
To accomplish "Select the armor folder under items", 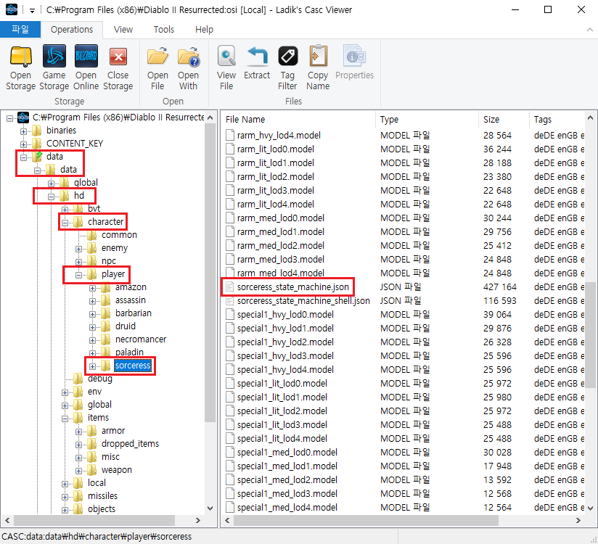I will (113, 430).
